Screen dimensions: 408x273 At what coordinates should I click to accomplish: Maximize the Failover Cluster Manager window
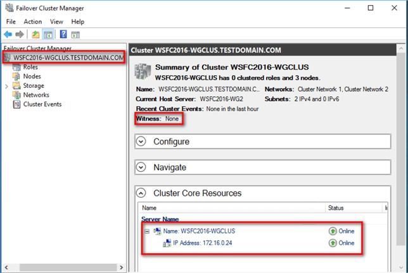click(371, 8)
